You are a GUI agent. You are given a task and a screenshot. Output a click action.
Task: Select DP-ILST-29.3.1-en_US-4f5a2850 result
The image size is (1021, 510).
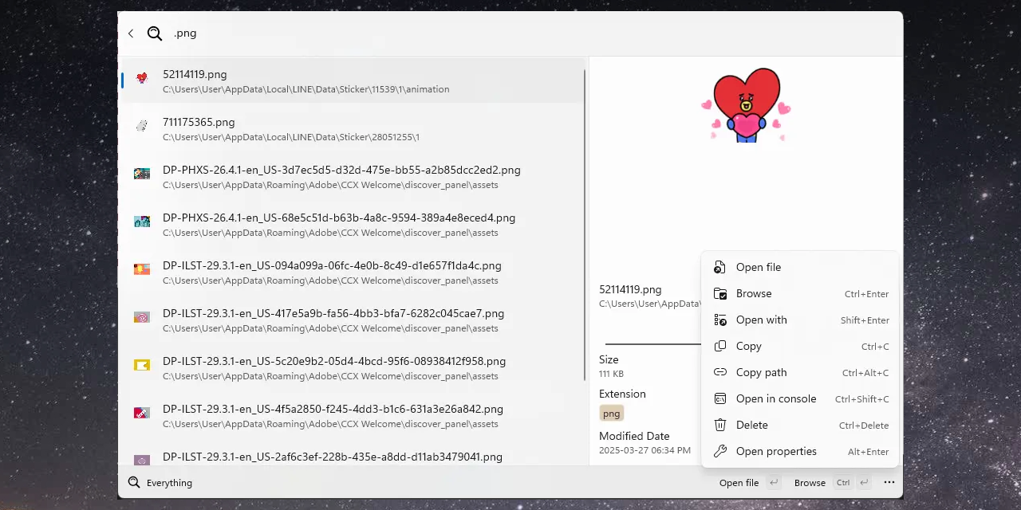coord(352,415)
